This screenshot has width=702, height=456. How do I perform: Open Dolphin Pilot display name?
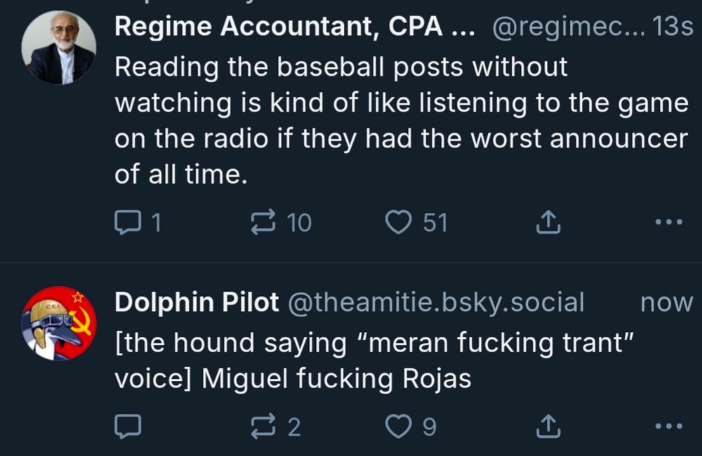tap(198, 302)
